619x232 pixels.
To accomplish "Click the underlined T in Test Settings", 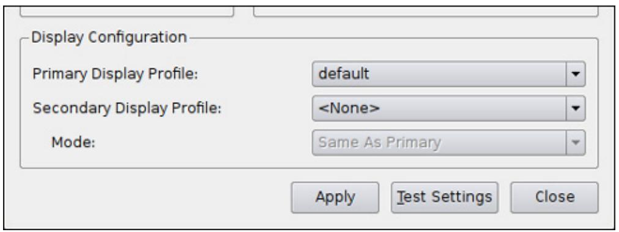I will click(401, 196).
